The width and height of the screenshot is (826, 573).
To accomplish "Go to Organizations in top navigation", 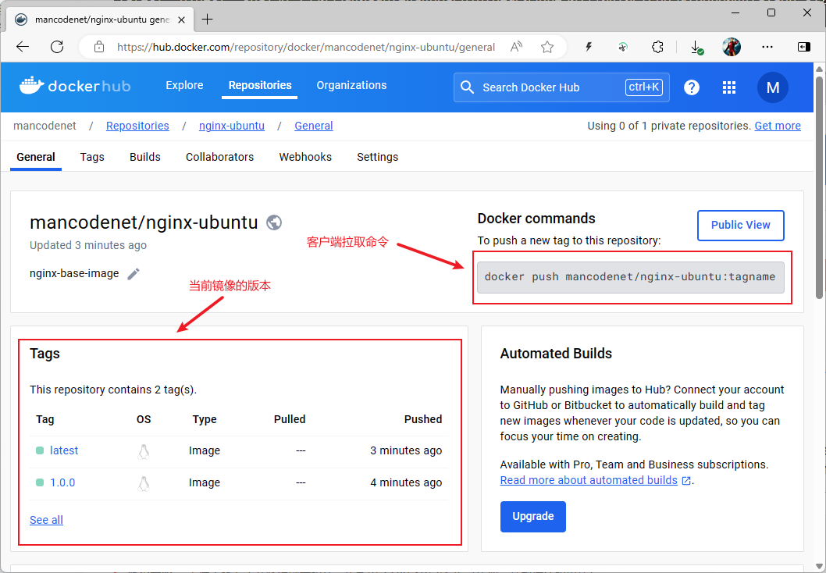I will (351, 86).
